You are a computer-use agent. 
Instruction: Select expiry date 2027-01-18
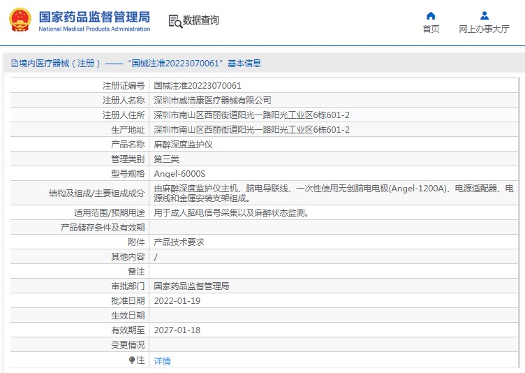pos(177,330)
